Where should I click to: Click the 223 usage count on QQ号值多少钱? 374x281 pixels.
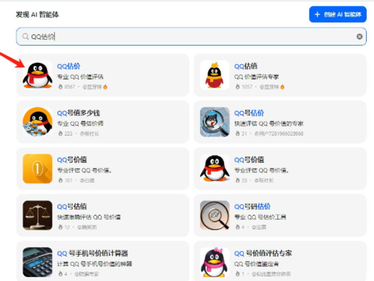pyautogui.click(x=68, y=134)
